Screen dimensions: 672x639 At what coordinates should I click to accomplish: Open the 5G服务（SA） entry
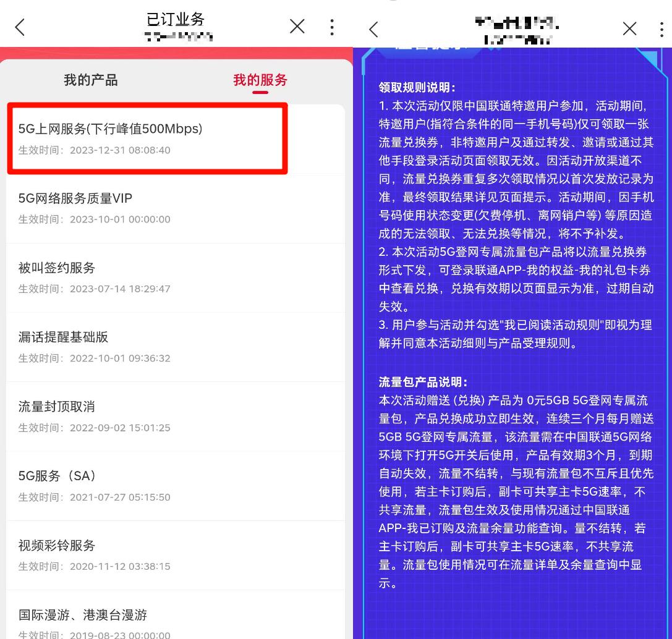pyautogui.click(x=147, y=485)
